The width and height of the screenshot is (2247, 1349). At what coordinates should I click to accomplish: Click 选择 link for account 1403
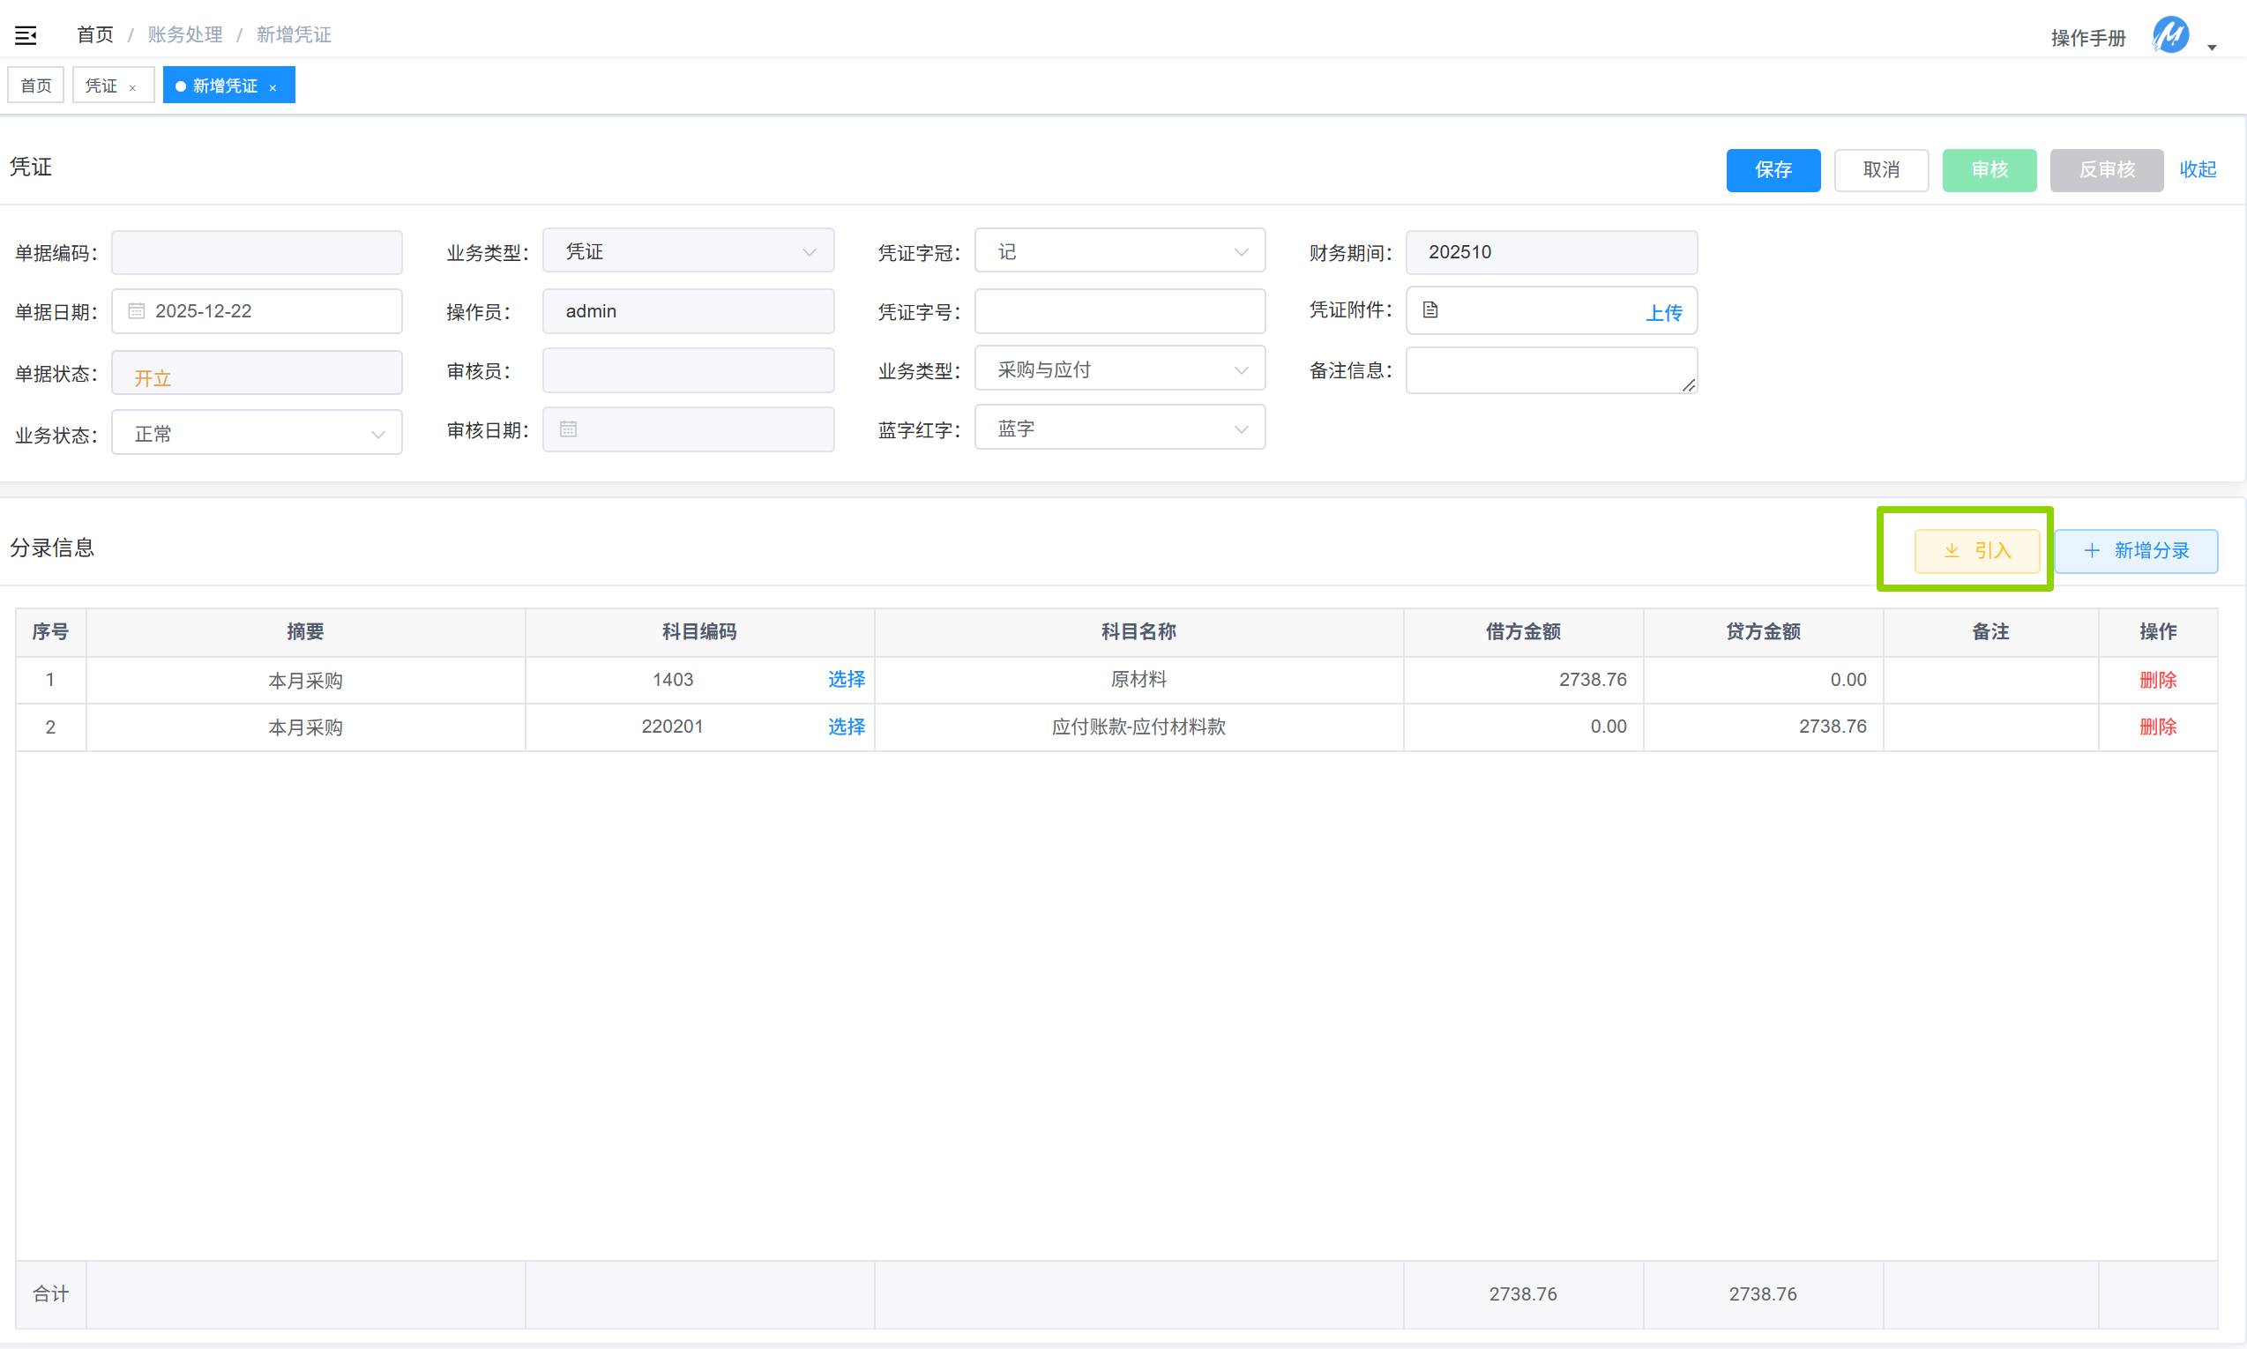(846, 679)
